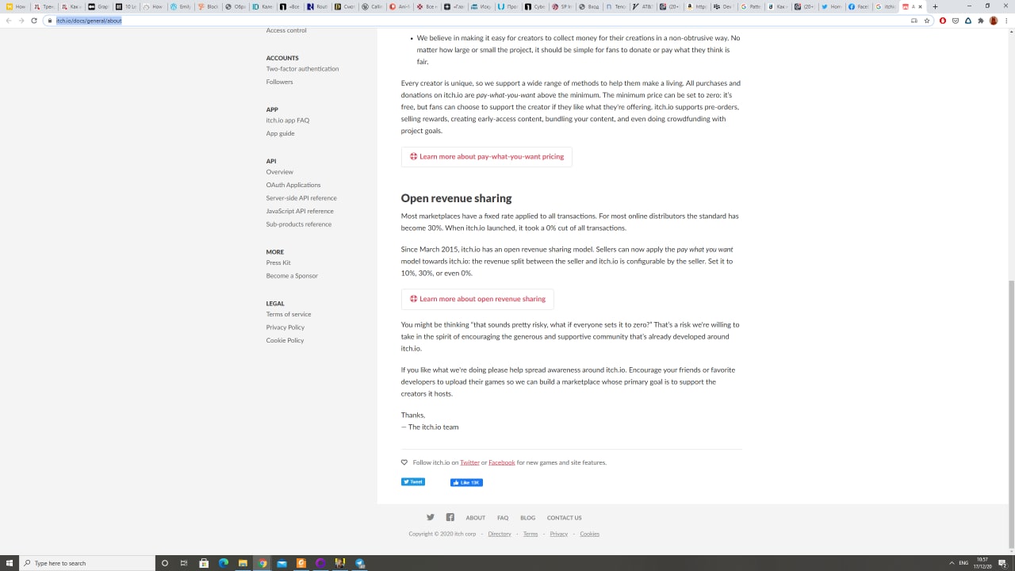The image size is (1015, 571).
Task: Open Become a Sponsor in the sidebar
Action: [292, 276]
